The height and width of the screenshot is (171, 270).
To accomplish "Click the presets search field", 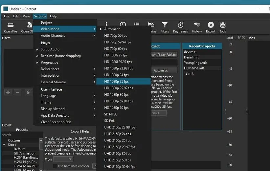I will pos(22,135).
